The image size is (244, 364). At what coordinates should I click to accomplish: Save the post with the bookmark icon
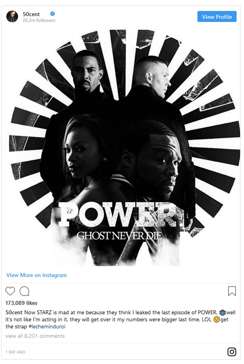pos(232,291)
